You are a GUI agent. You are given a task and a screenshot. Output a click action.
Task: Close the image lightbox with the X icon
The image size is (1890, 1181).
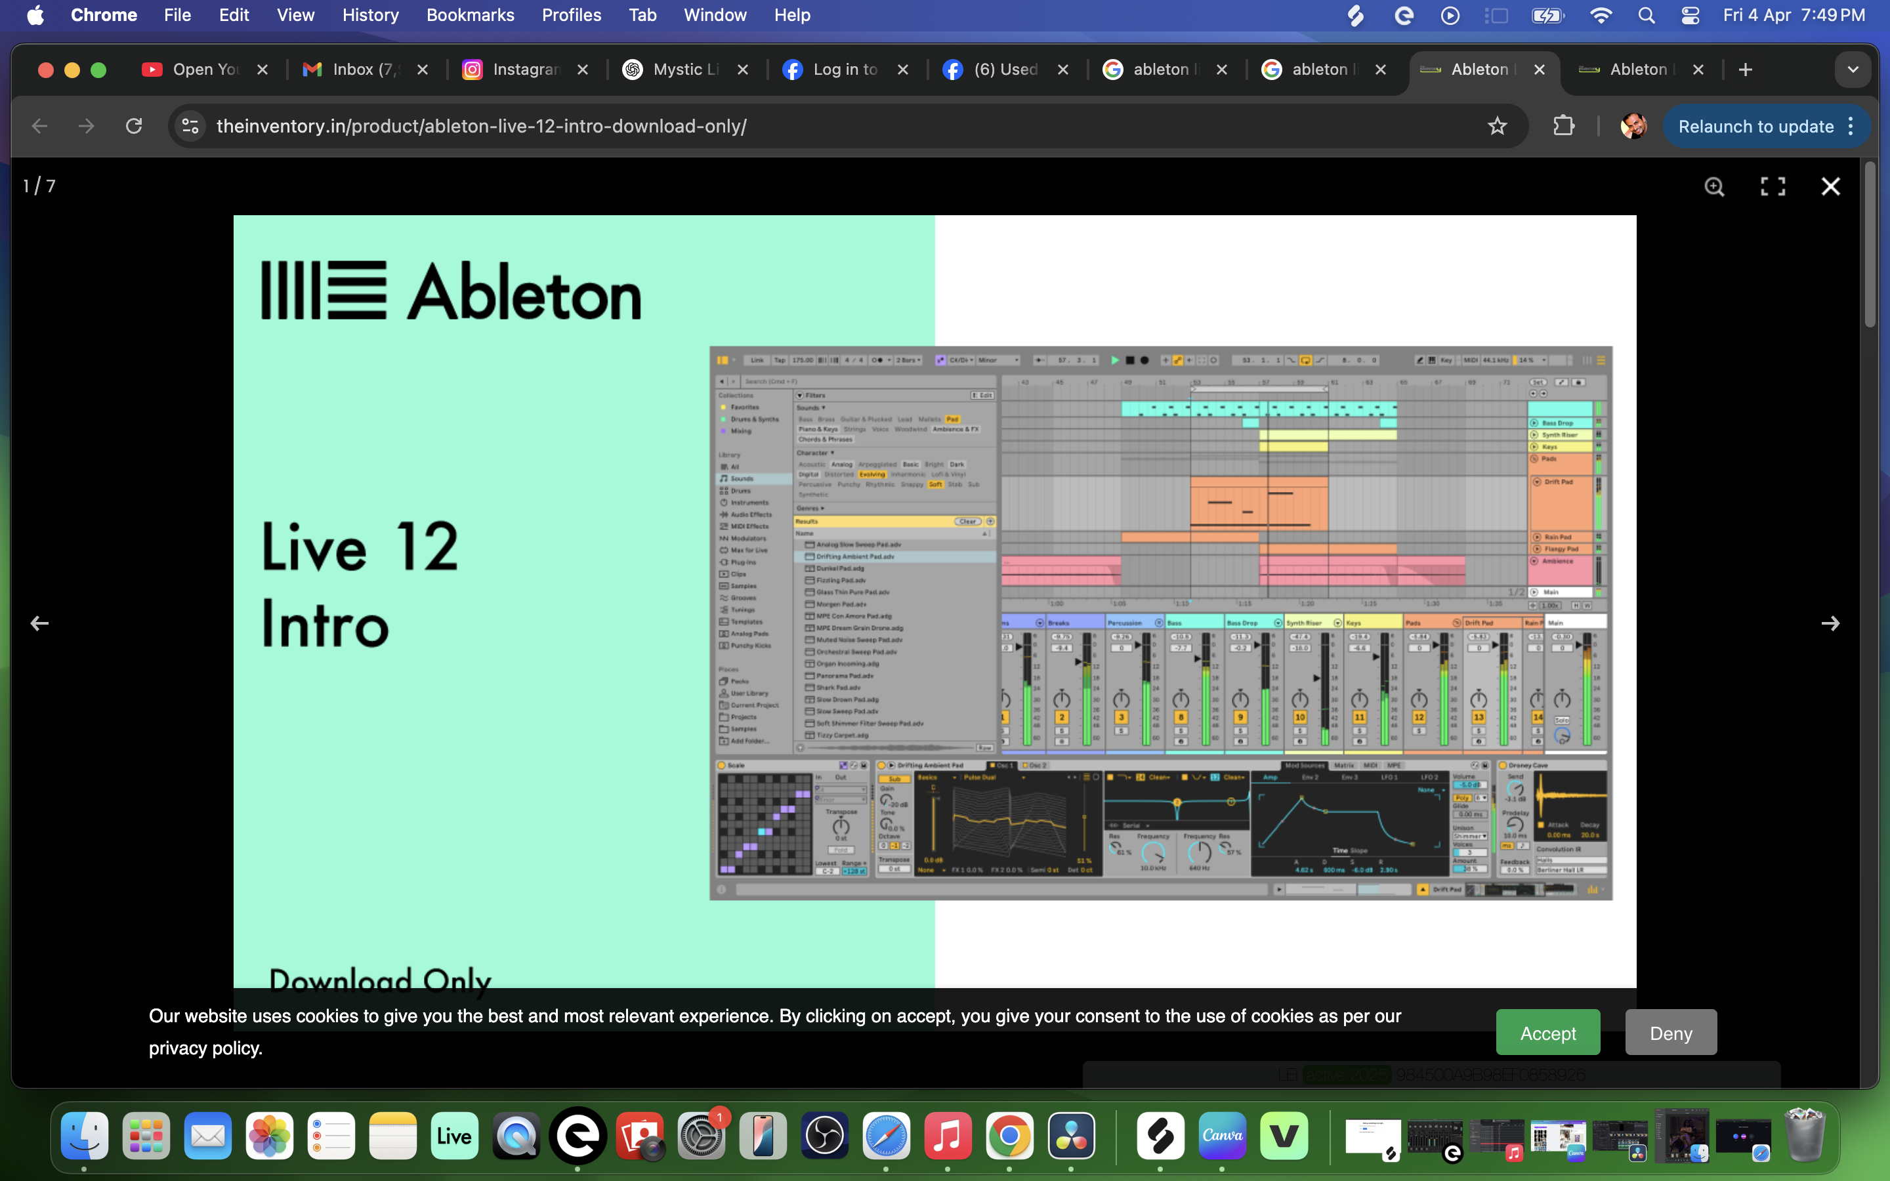[x=1831, y=187]
